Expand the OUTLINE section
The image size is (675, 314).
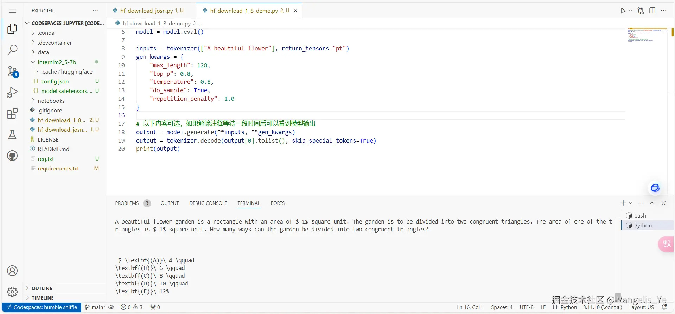[x=65, y=288]
